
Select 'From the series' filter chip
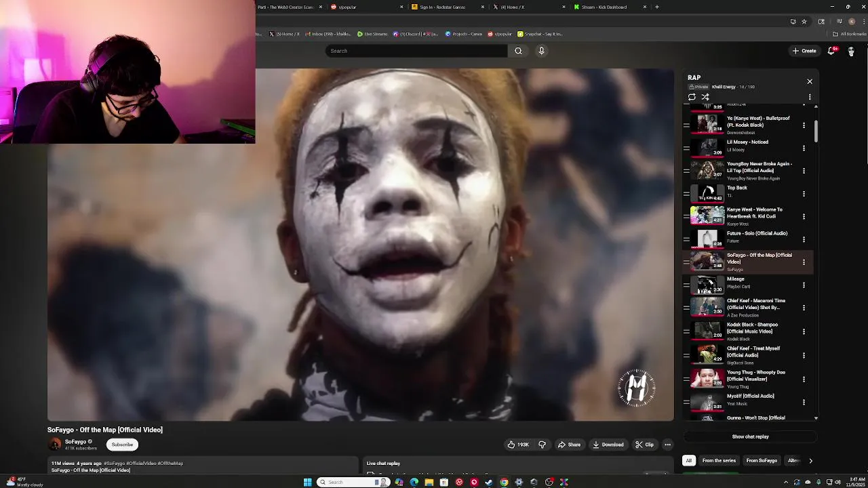[x=719, y=461]
